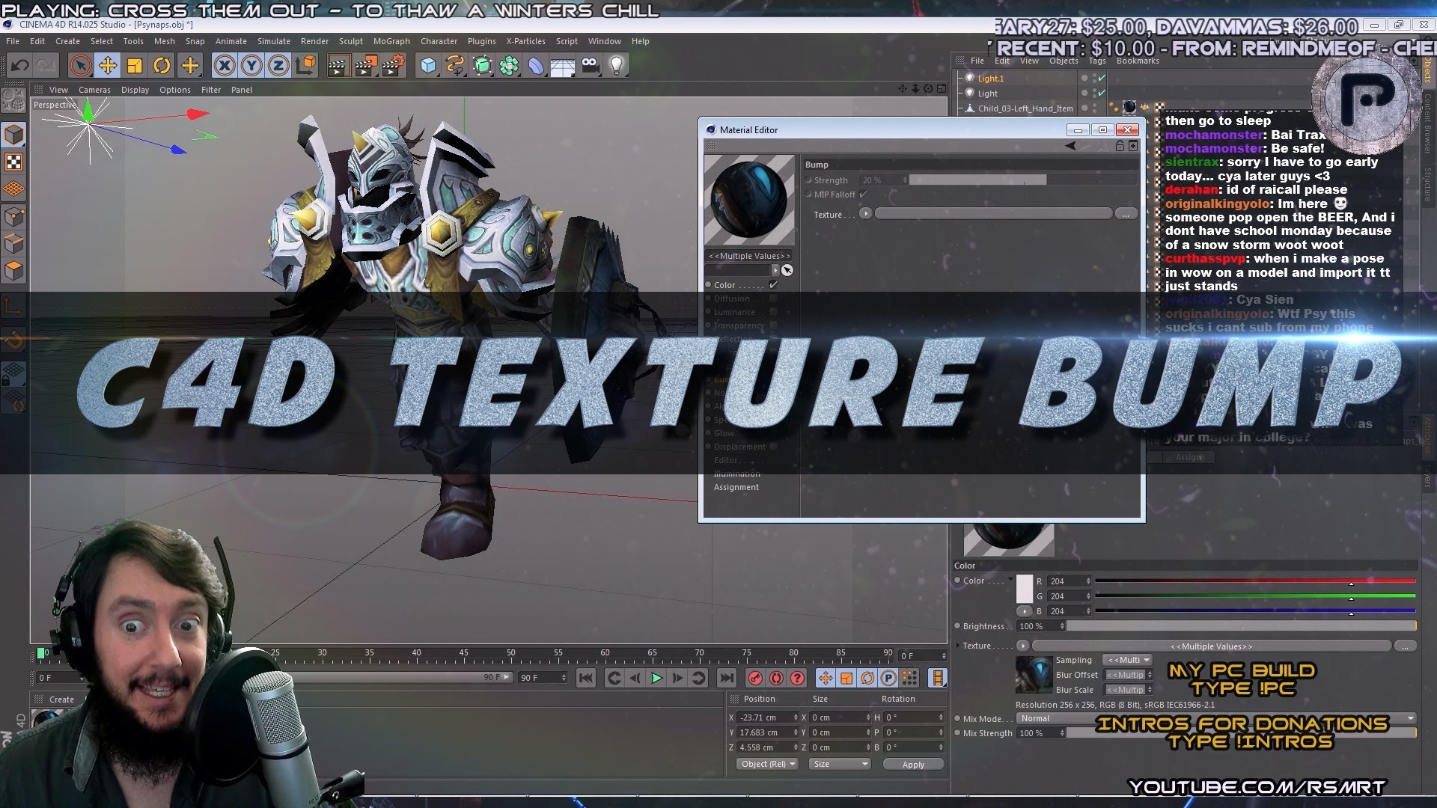Image resolution: width=1437 pixels, height=808 pixels.
Task: Click the Record Active Objects key icon
Action: (x=755, y=678)
